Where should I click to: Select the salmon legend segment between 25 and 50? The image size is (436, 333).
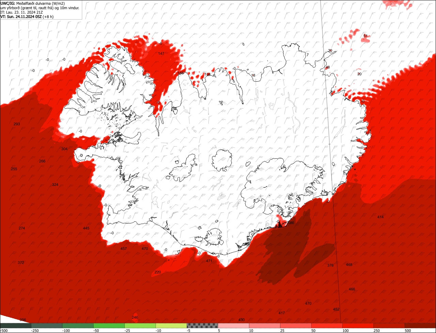pyautogui.click(x=296, y=326)
